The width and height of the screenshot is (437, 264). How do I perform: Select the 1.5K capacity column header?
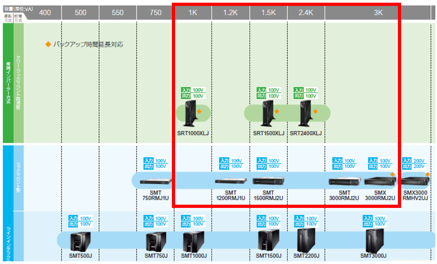point(268,12)
